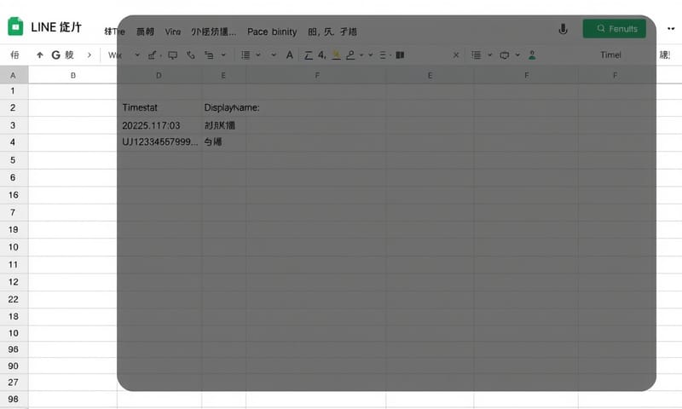Screen dimensions: 682x409
Task: Click the checklist icon after X
Action: (477, 55)
